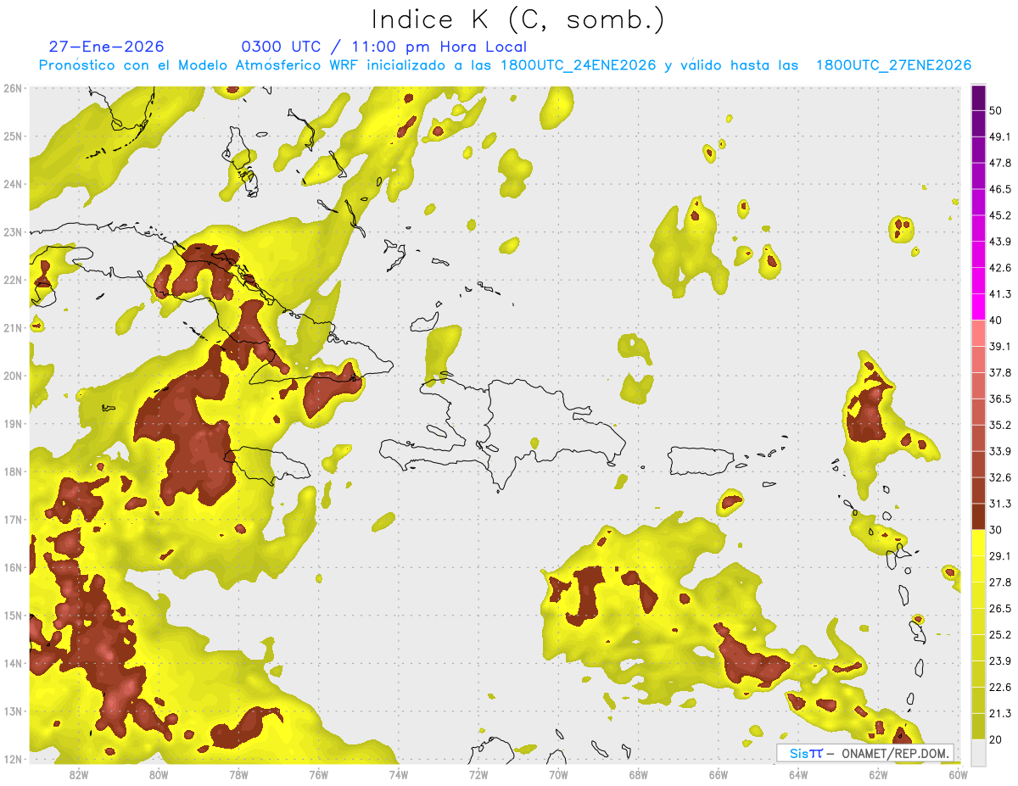Select the olive swatch between 20 and 21.3
1018x786 pixels.
point(979,727)
